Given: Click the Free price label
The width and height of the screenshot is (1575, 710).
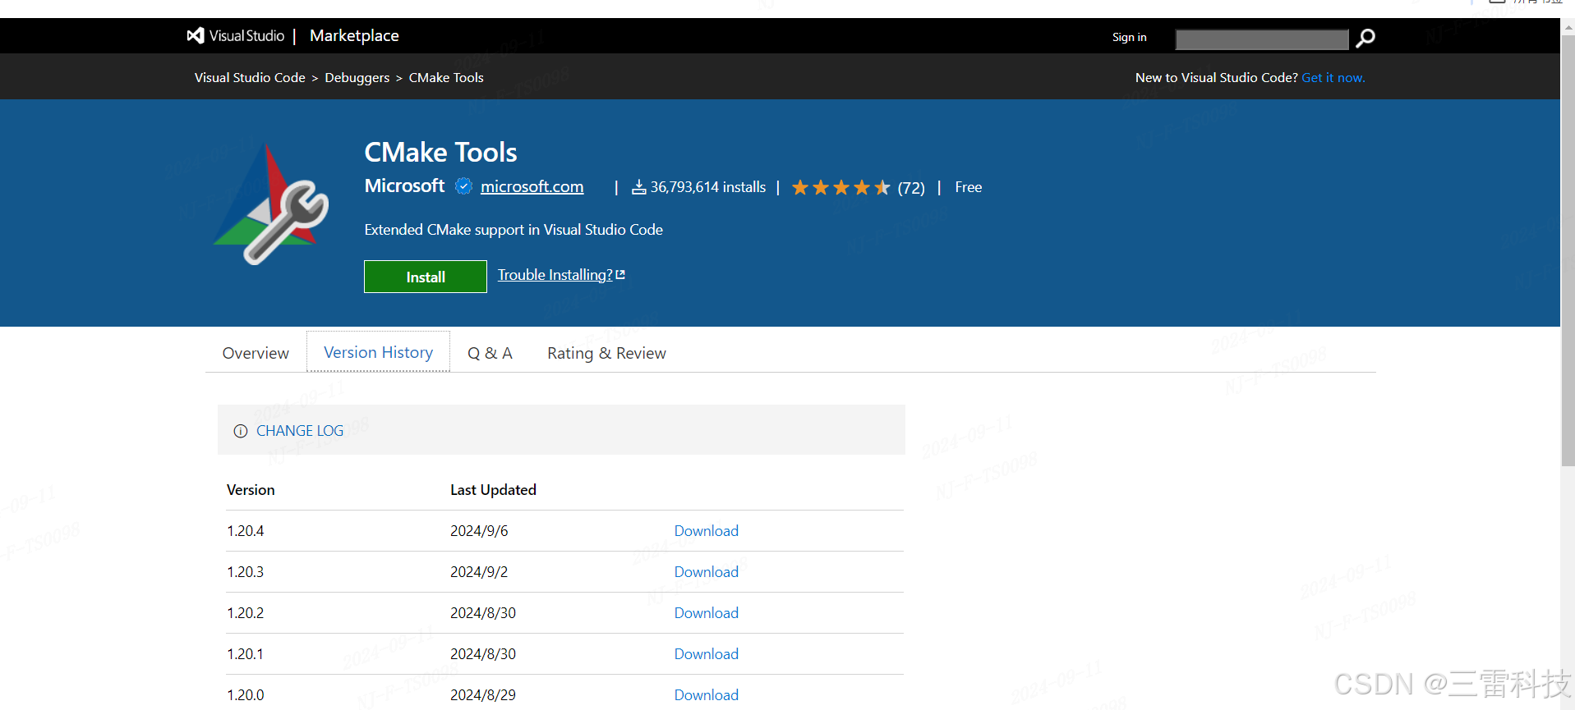Looking at the screenshot, I should (969, 187).
